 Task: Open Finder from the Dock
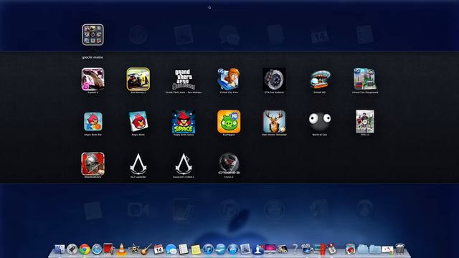point(60,249)
